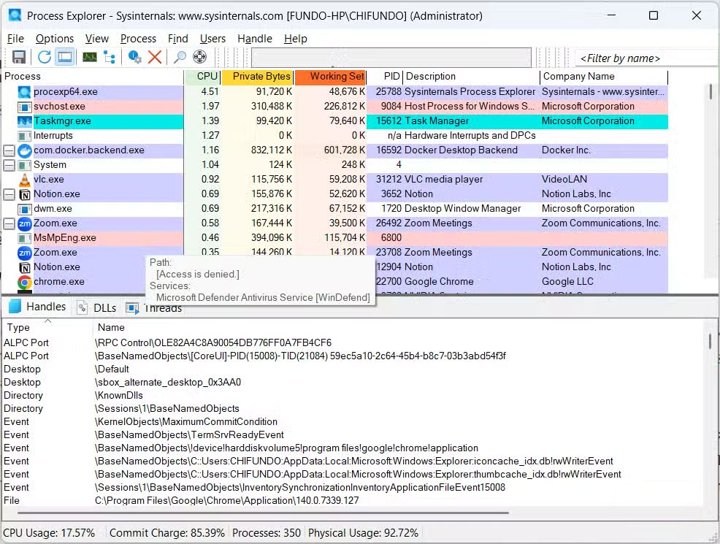720x544 pixels.
Task: Click the Find Handle or DLL magnifier
Action: 180,57
